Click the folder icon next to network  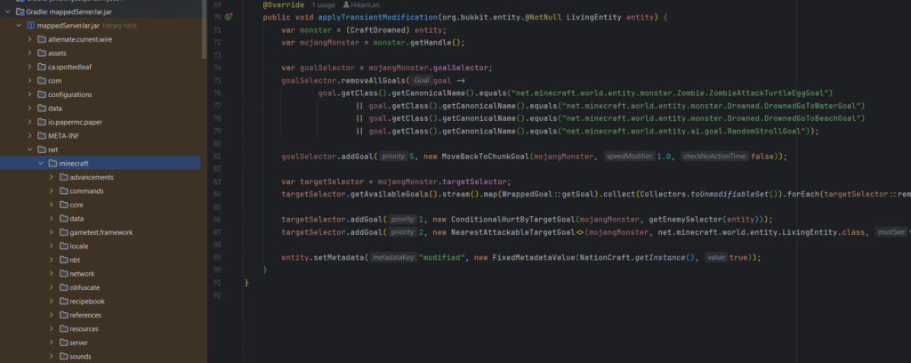[63, 273]
